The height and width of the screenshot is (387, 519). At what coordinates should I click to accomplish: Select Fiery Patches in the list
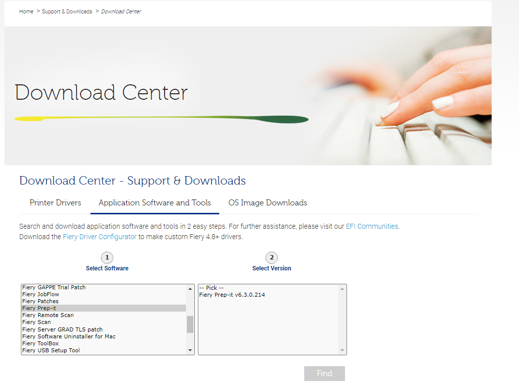[x=40, y=301]
